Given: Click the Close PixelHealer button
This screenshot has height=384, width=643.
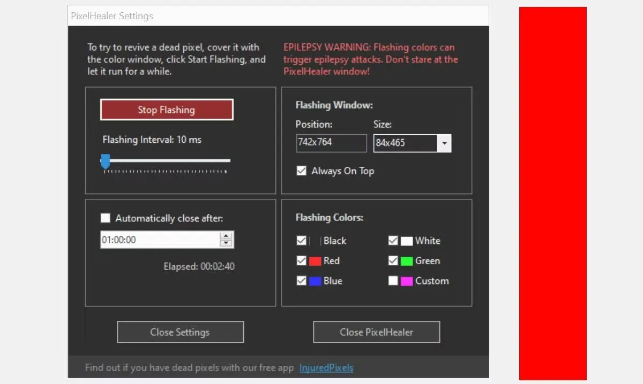Looking at the screenshot, I should (x=376, y=332).
